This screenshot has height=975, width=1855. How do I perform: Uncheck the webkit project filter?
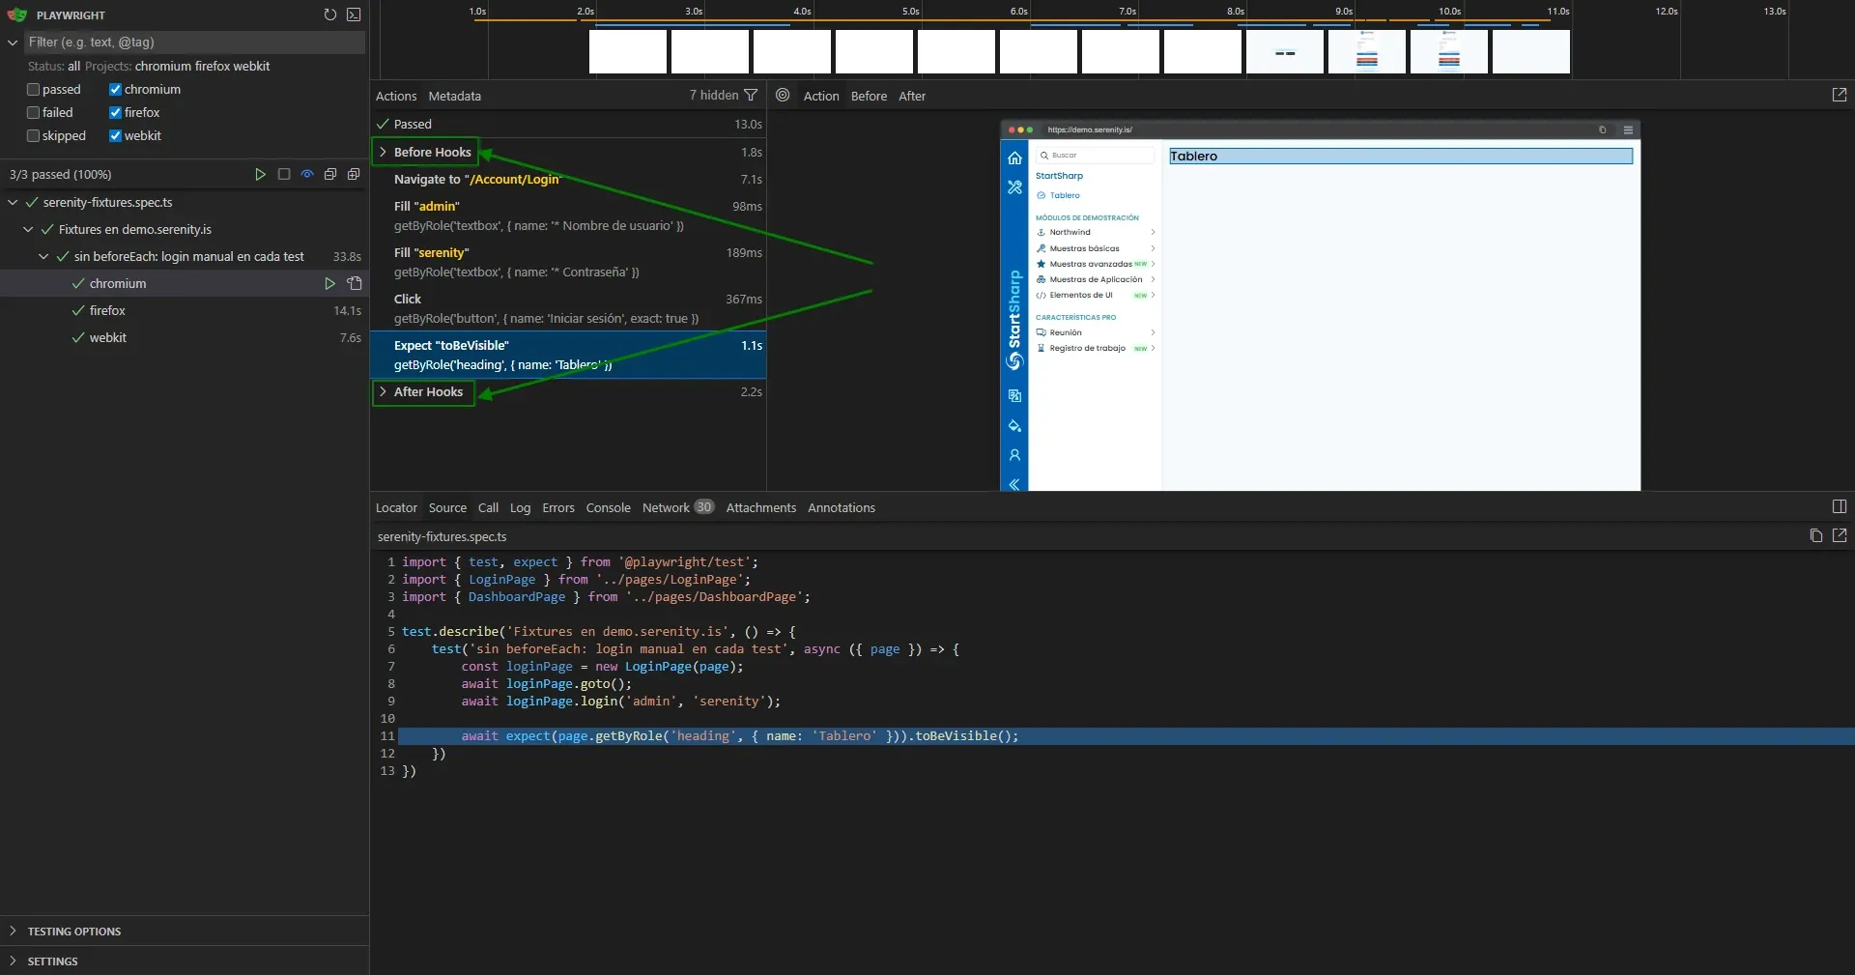114,135
